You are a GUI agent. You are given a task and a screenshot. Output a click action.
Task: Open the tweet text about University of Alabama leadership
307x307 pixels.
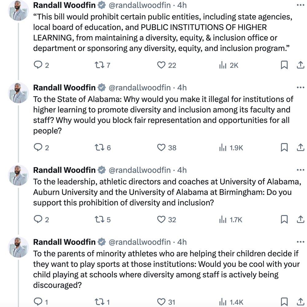[167, 192]
